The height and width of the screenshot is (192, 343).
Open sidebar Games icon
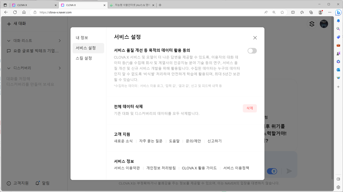click(x=338, y=53)
